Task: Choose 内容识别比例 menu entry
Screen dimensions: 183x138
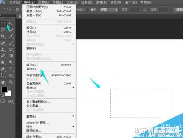Action: tap(49, 75)
